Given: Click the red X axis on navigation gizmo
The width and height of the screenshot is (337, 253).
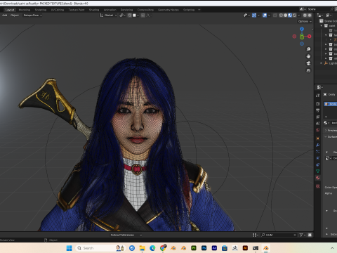Looking at the screenshot, I should point(310,37).
